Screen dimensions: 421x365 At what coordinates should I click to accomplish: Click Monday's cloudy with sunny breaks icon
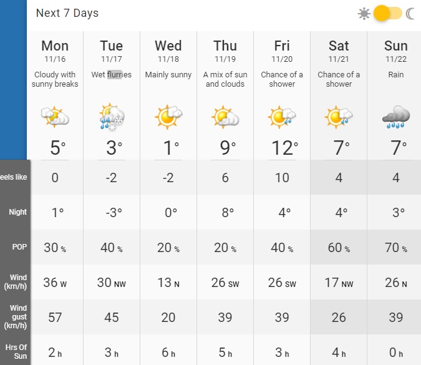coord(55,117)
